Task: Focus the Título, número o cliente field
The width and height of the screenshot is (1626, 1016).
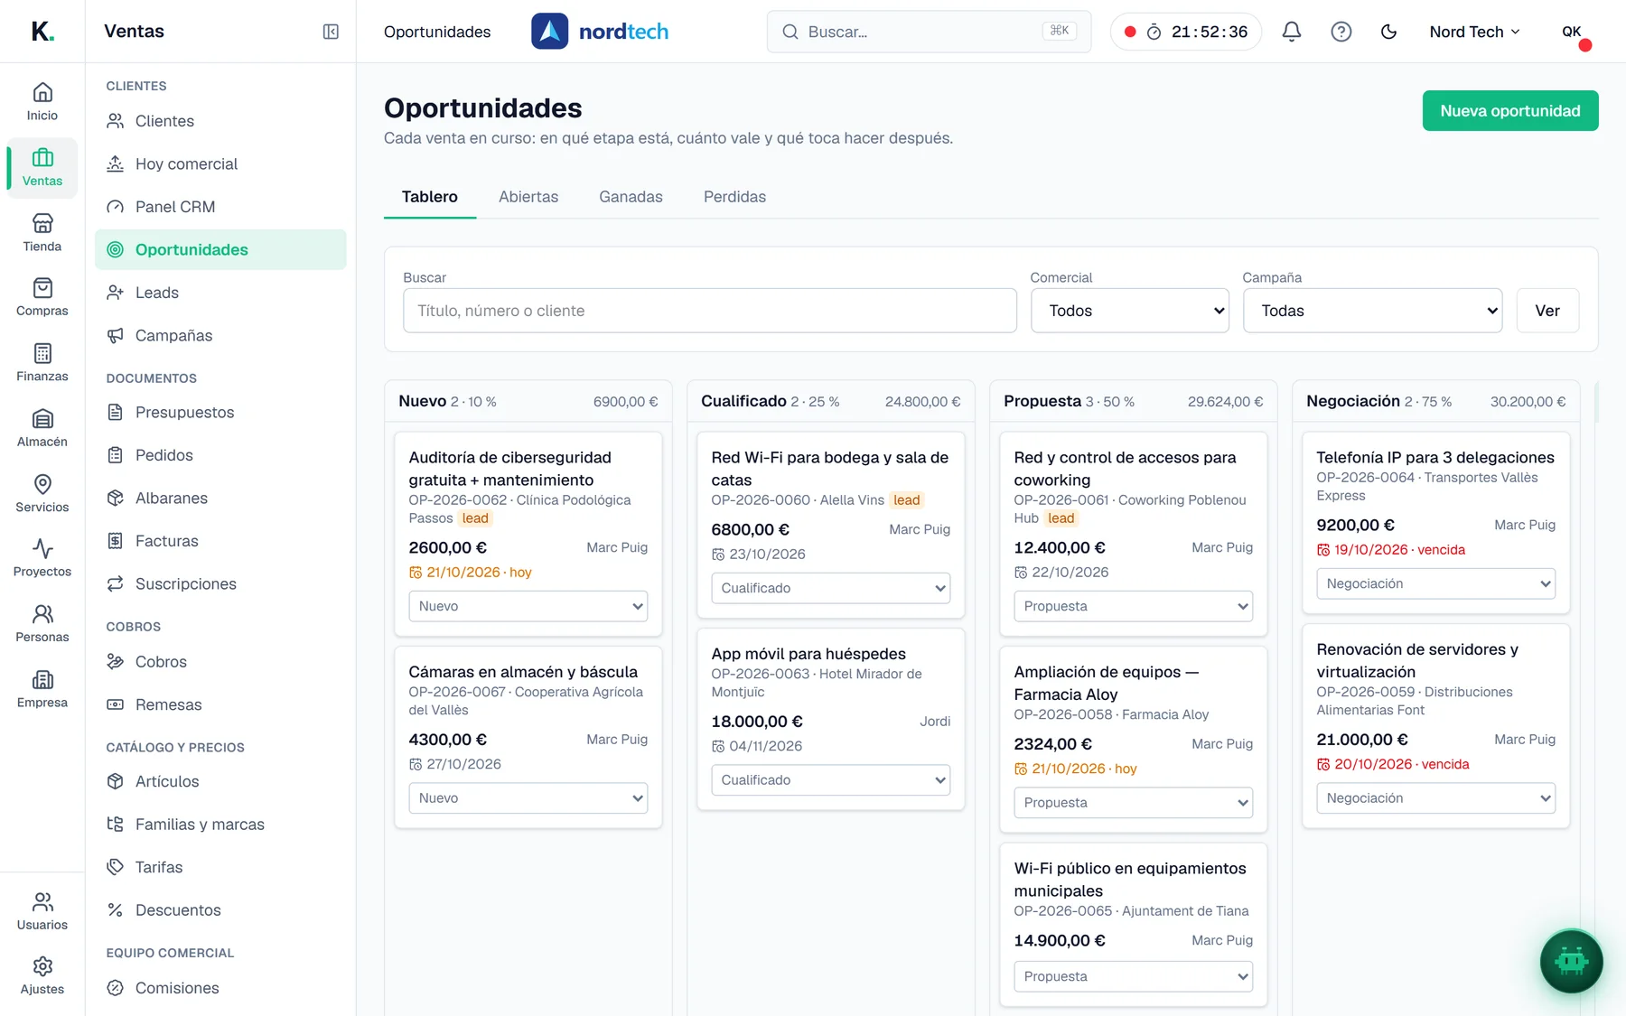Action: coord(710,311)
